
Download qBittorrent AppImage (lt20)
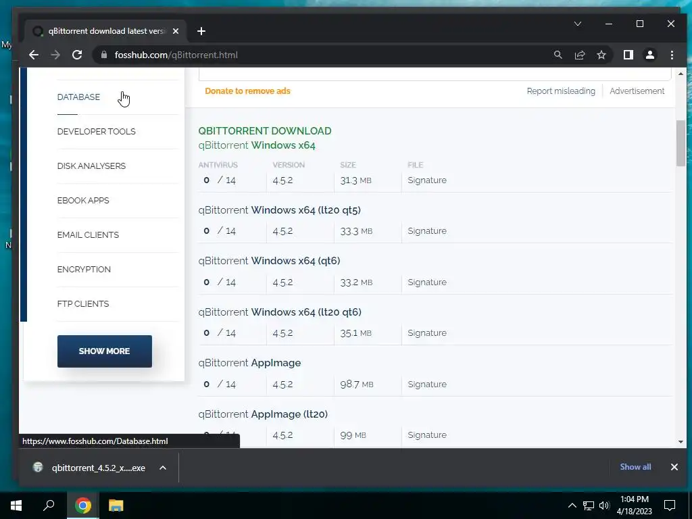[x=263, y=414]
